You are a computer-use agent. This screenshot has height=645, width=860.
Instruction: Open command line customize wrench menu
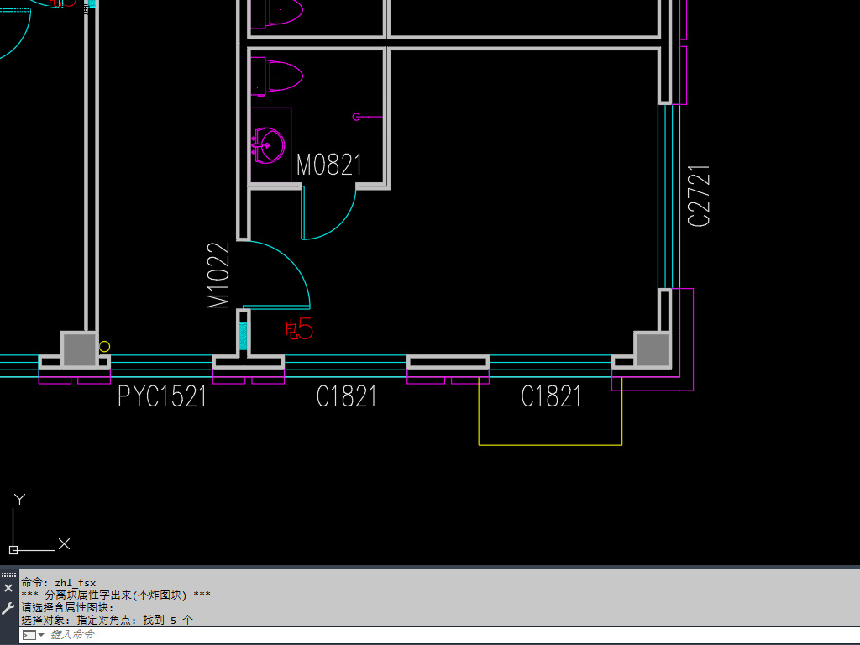[8, 607]
